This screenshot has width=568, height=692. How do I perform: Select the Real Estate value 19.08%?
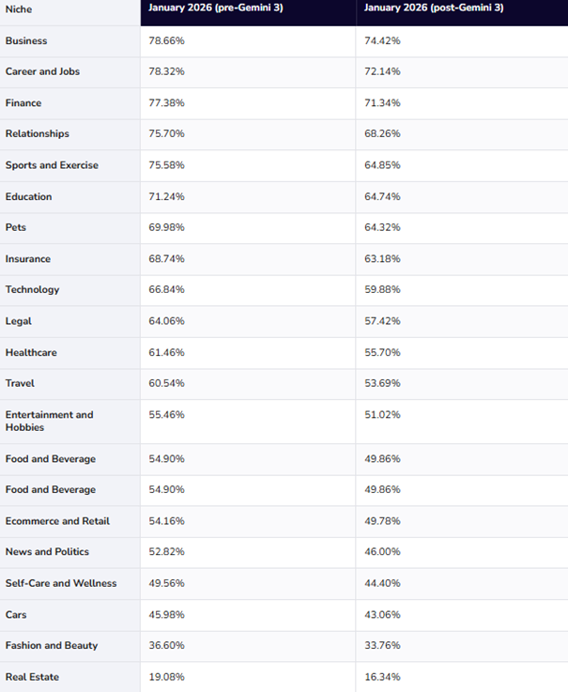pos(166,676)
